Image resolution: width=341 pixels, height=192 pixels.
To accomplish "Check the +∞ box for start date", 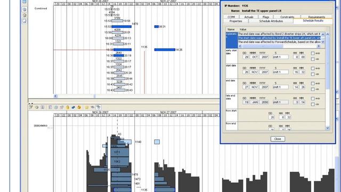I will coord(313,68).
